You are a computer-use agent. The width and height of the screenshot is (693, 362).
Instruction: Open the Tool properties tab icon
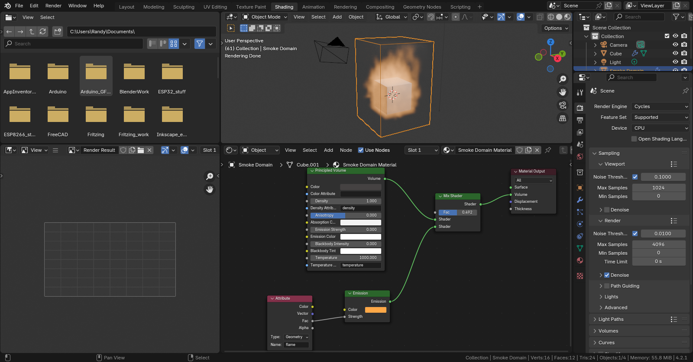click(580, 93)
